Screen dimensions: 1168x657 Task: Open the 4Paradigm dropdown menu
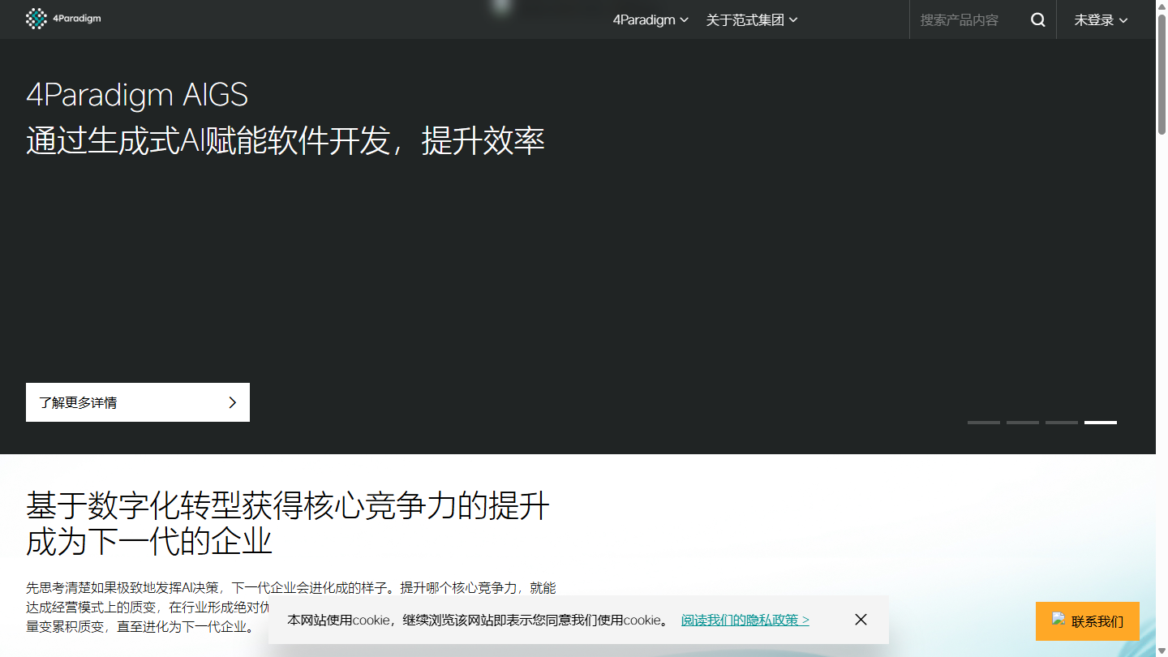[x=651, y=20]
